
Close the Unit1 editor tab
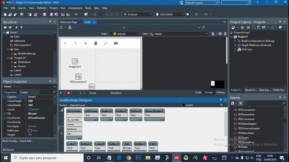tap(94, 22)
